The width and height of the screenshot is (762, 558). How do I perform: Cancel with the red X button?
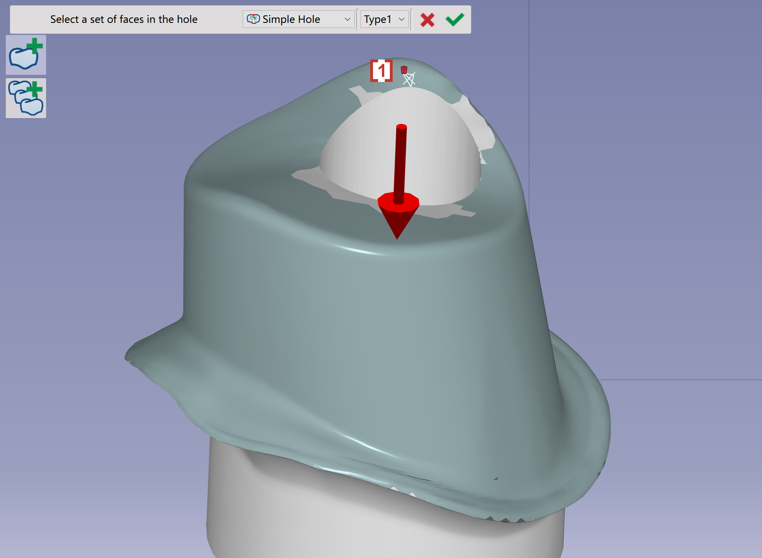427,20
